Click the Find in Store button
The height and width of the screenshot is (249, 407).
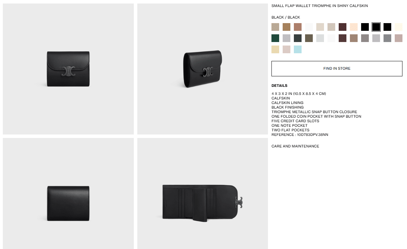(337, 69)
